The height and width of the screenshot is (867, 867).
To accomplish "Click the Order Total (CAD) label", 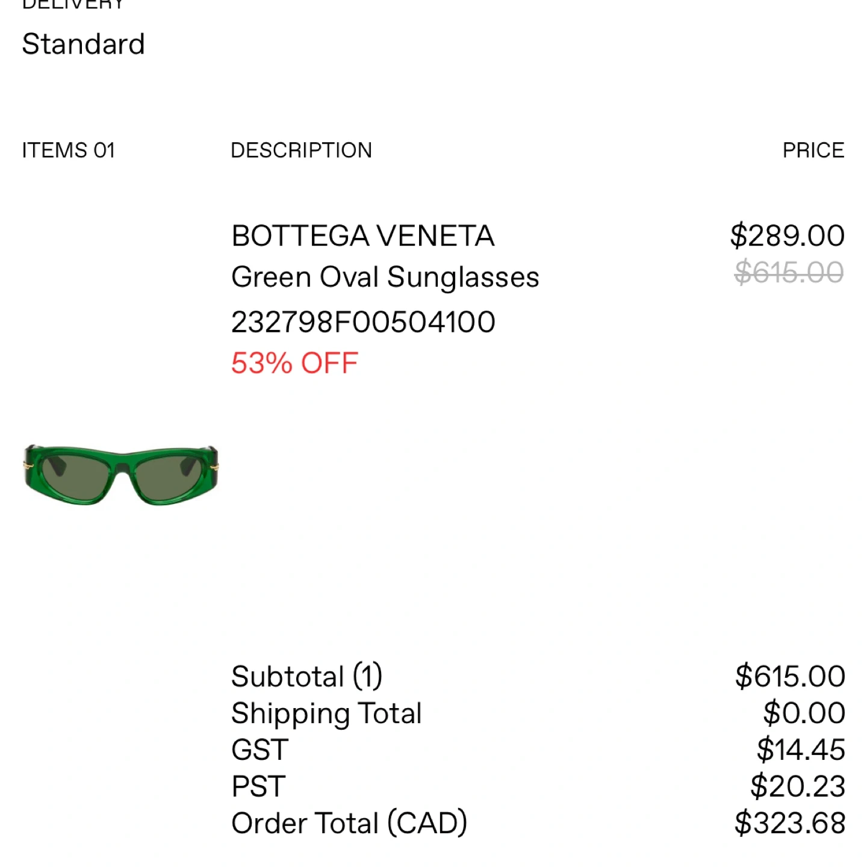I will (349, 823).
